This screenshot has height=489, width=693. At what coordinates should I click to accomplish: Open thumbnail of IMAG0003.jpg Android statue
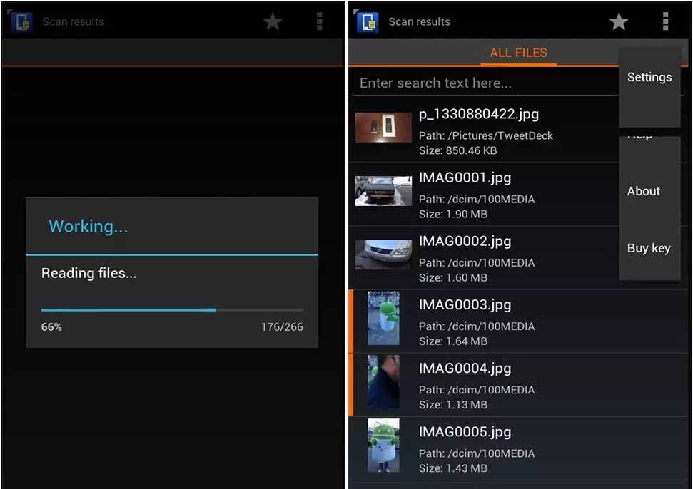(x=384, y=318)
